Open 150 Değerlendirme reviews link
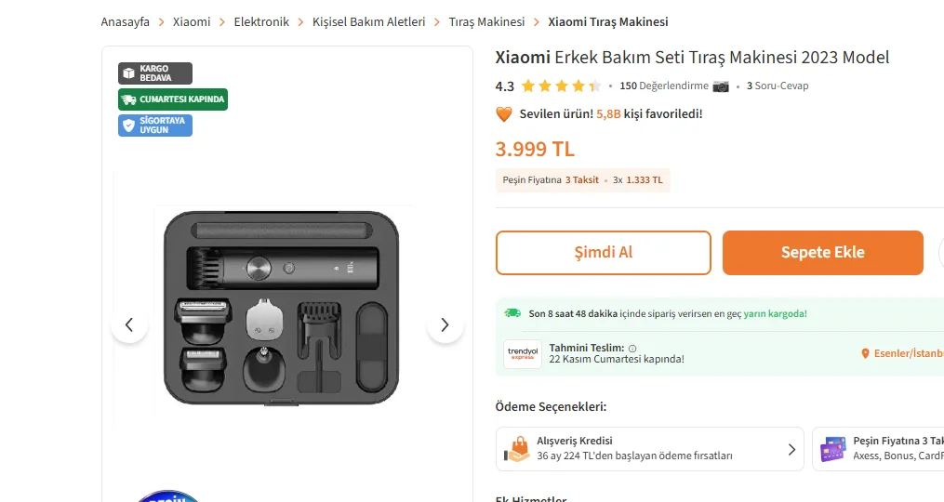The image size is (944, 502). [663, 86]
